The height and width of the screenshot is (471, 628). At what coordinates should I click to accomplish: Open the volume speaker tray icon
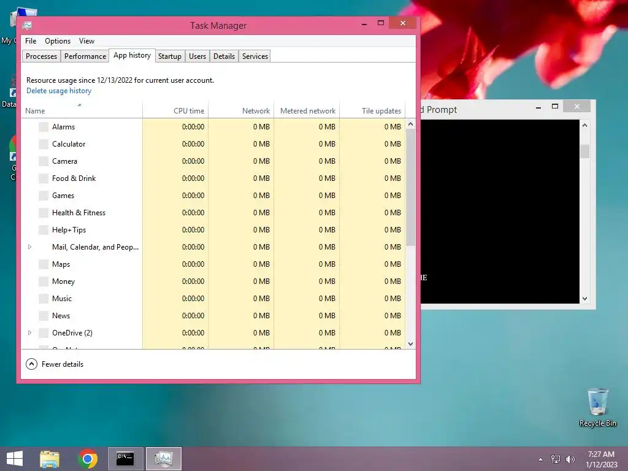click(x=570, y=459)
